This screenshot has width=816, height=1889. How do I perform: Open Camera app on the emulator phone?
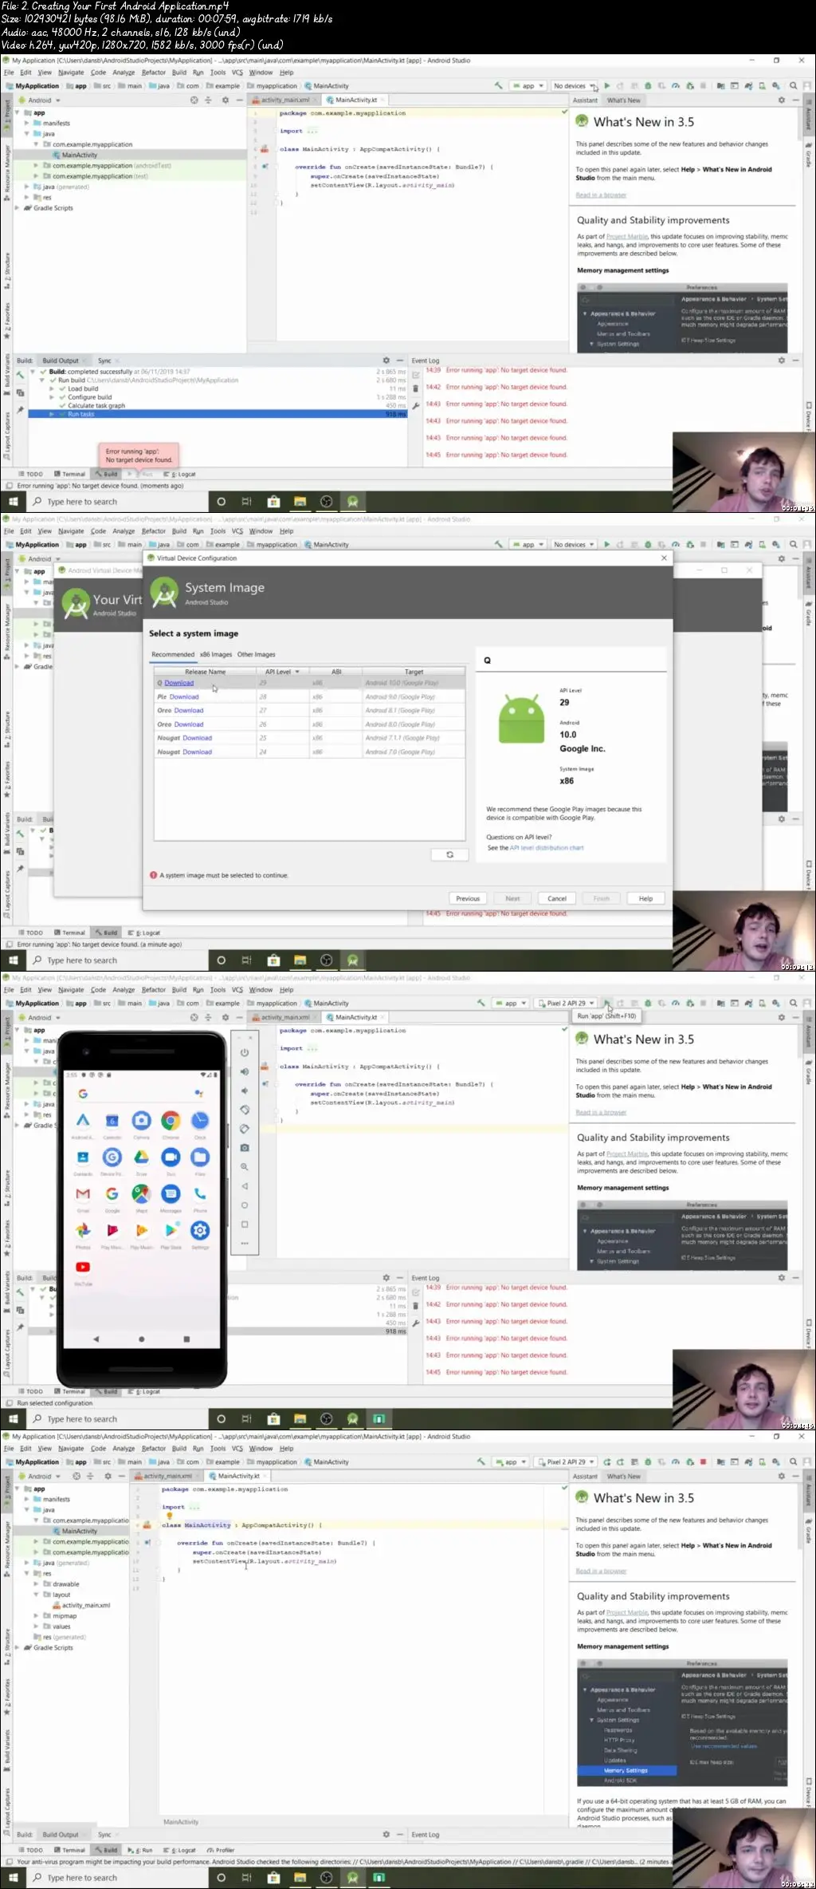point(141,1120)
